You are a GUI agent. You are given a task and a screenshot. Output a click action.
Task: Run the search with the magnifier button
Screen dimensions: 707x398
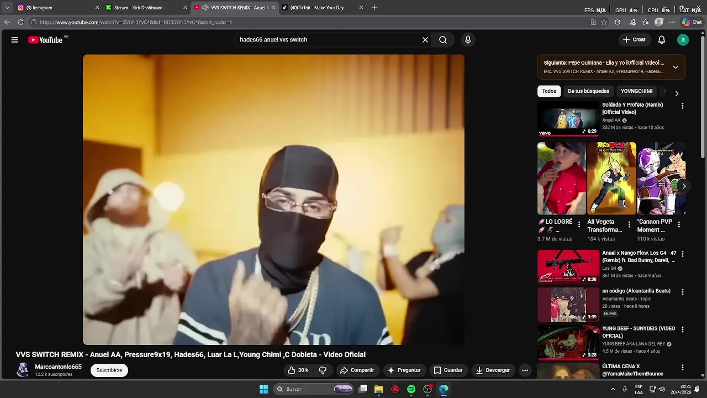click(443, 40)
